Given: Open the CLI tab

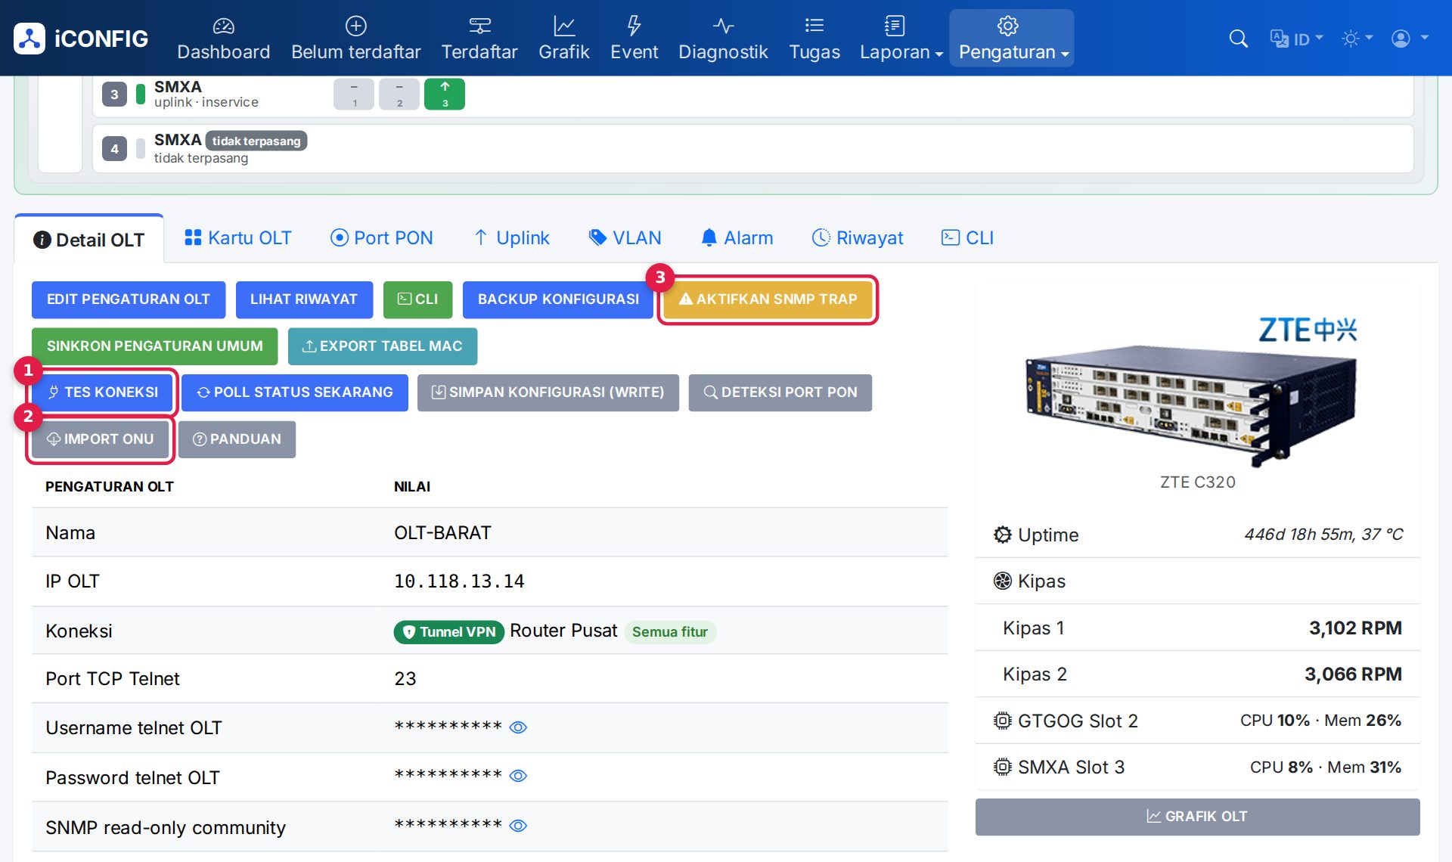Looking at the screenshot, I should tap(967, 238).
